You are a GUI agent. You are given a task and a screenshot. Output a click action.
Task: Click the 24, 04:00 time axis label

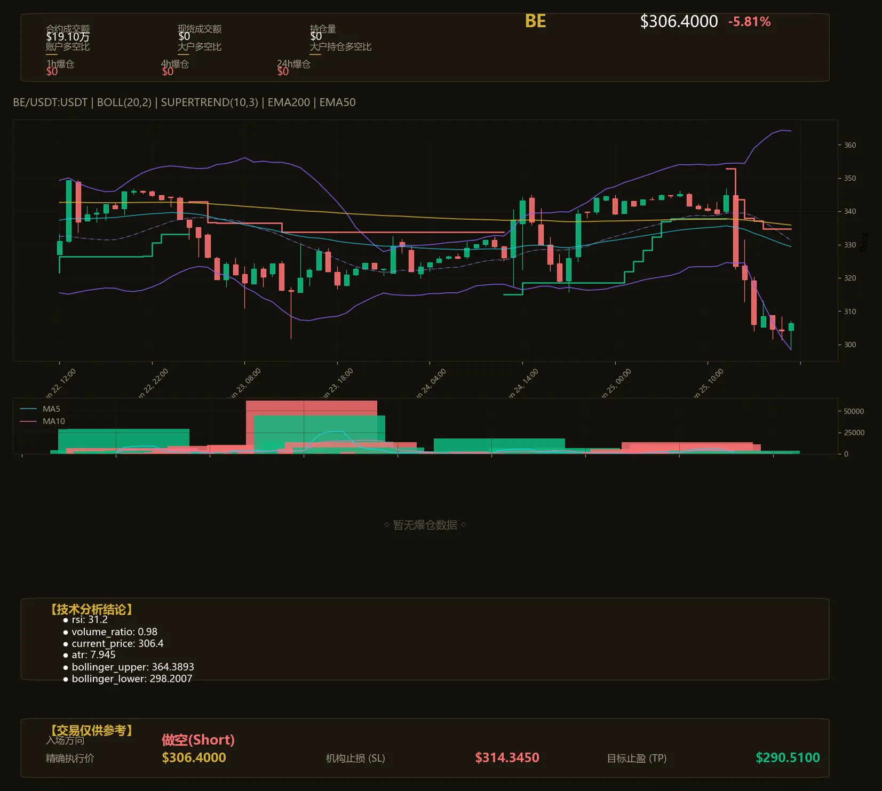[430, 383]
